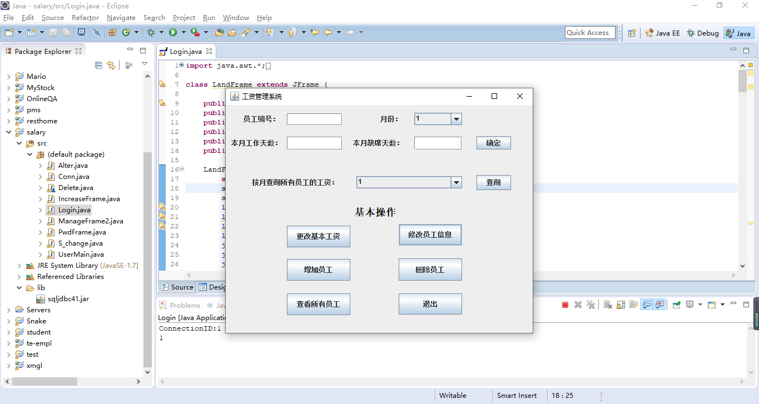Click the Open Type toolbar icon
This screenshot has width=759, height=404.
click(x=220, y=32)
